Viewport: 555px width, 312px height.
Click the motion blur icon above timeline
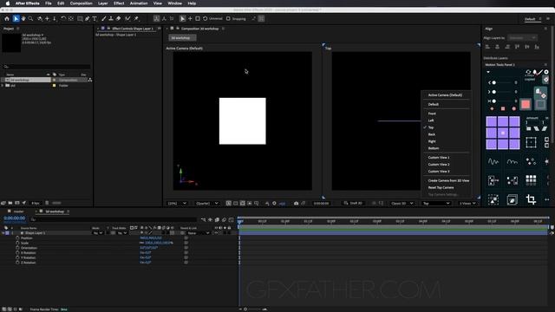tap(224, 219)
